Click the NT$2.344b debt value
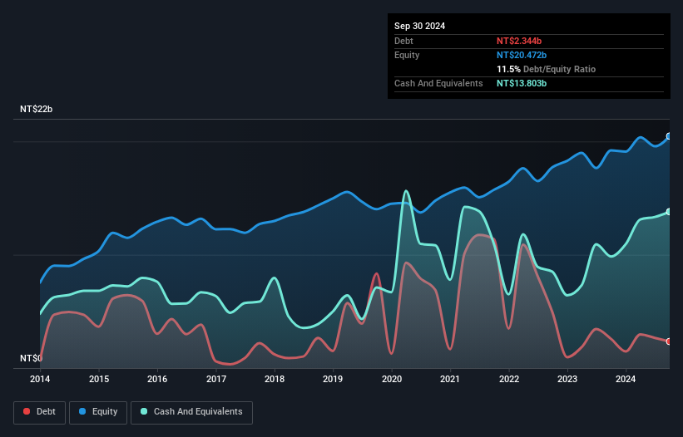Screen dimensions: 683x437 [519, 41]
